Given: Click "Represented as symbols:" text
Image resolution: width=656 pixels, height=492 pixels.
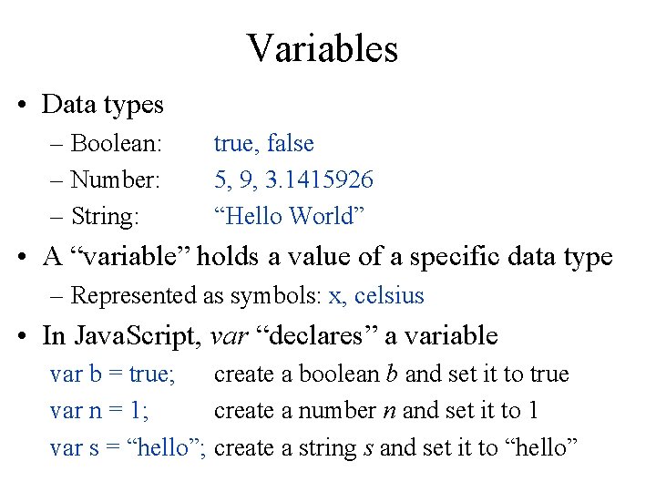Looking at the screenshot, I should 196,296.
